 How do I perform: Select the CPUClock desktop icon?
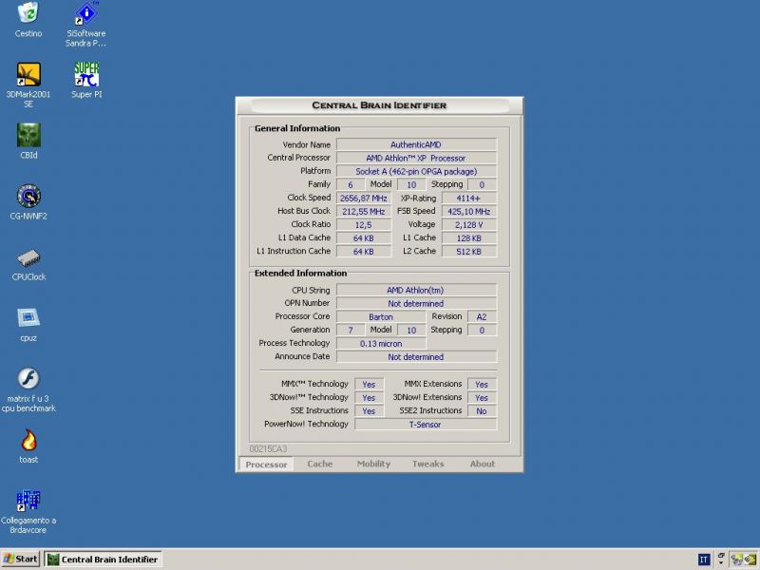[28, 265]
